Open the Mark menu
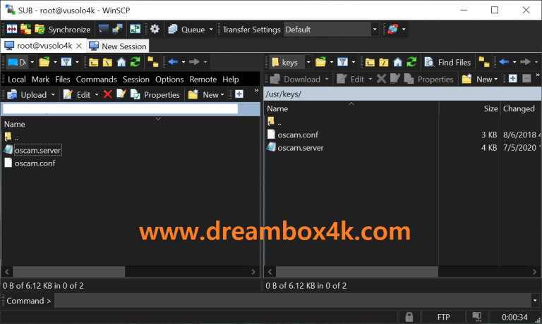This screenshot has height=324, width=542. pos(40,80)
